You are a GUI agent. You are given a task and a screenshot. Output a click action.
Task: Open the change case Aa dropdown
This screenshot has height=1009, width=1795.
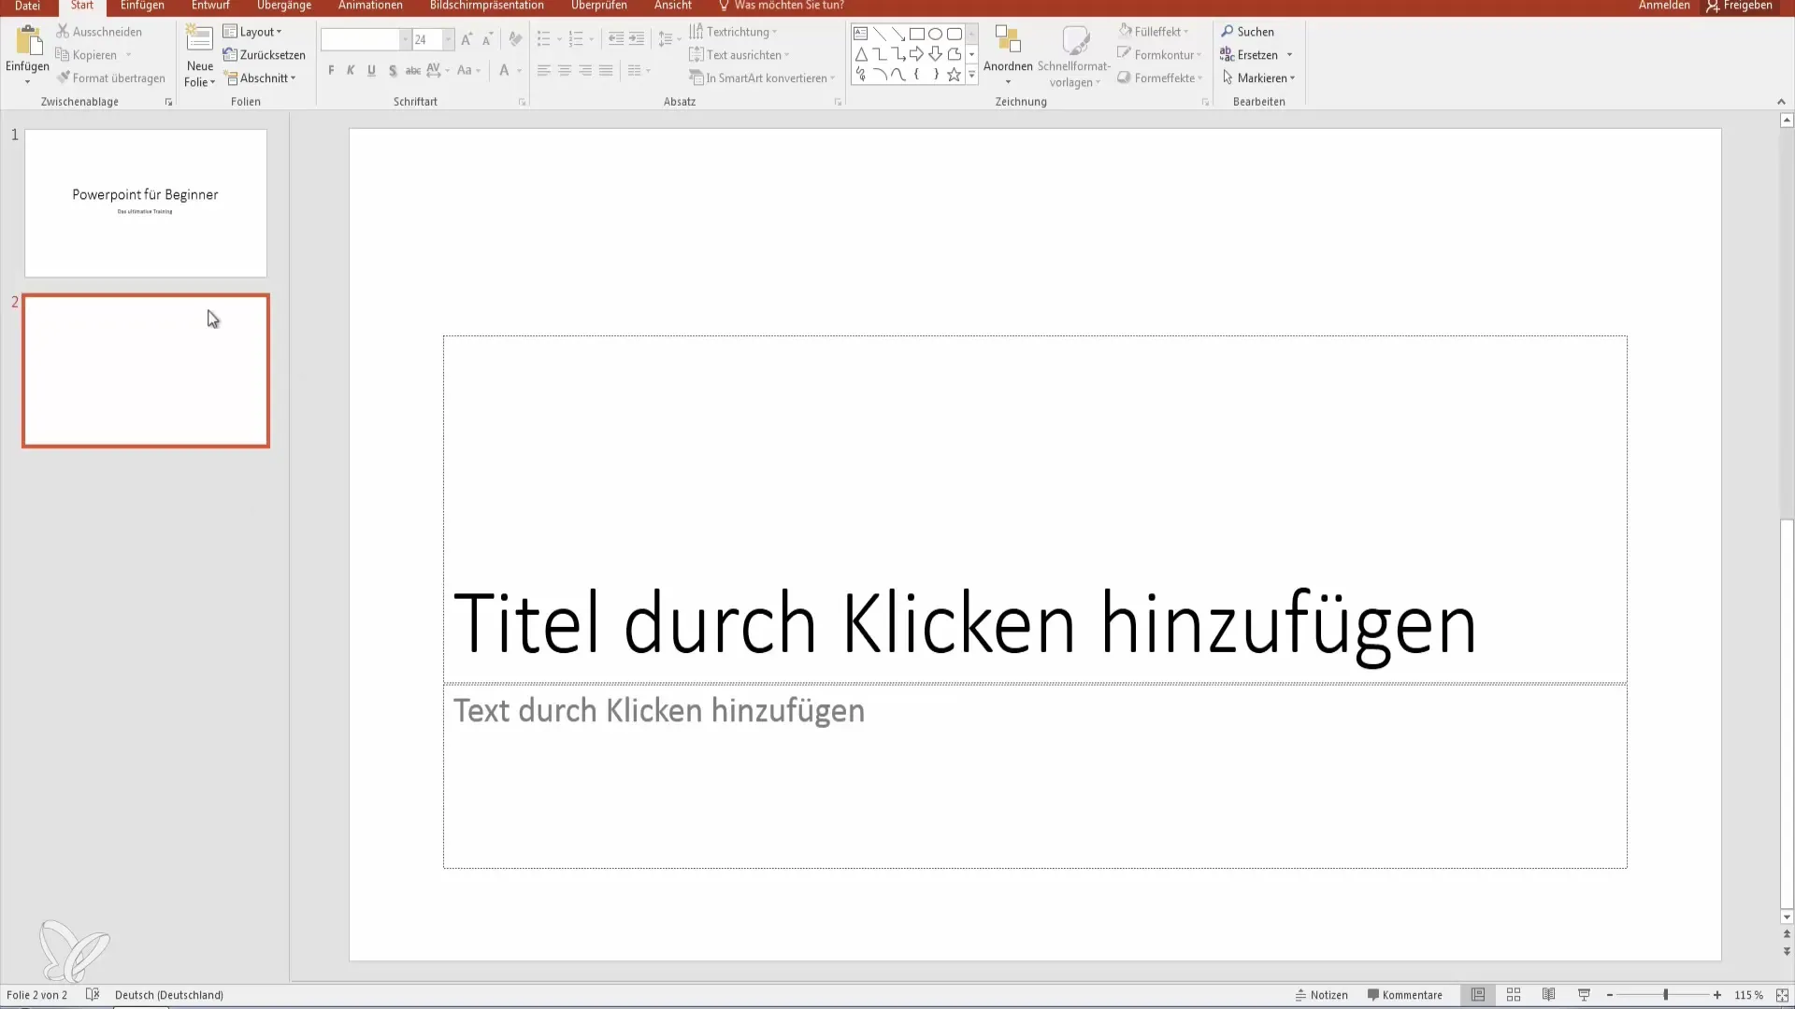[468, 70]
